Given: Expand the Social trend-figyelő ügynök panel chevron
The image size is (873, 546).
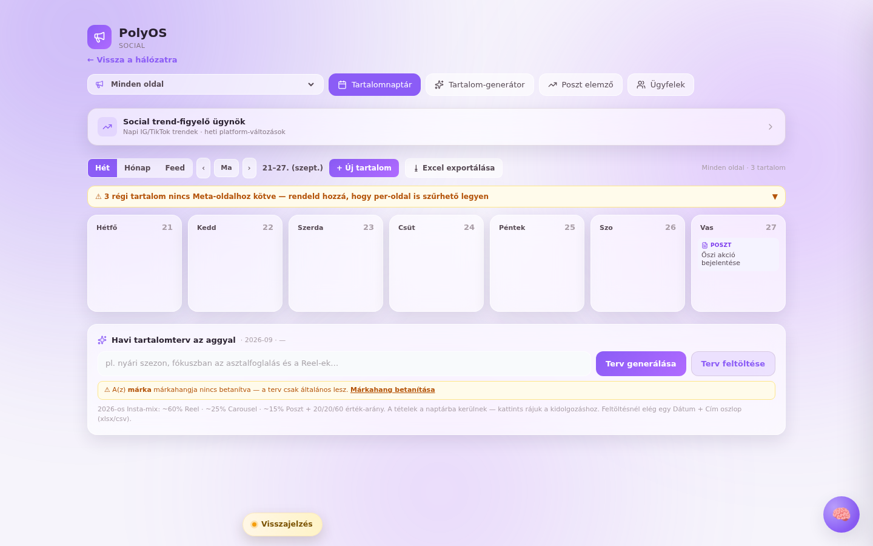Looking at the screenshot, I should coord(771,127).
